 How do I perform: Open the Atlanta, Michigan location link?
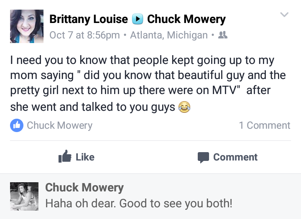tap(169, 35)
